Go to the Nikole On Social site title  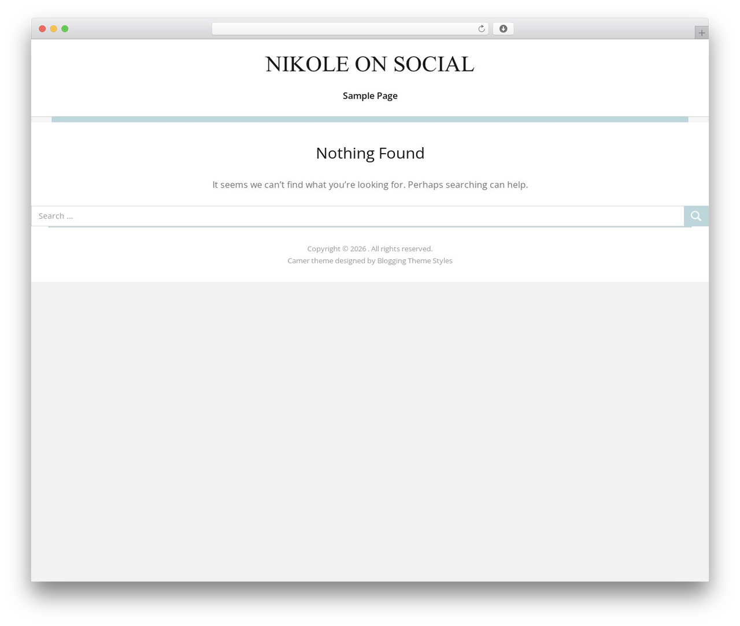[370, 64]
